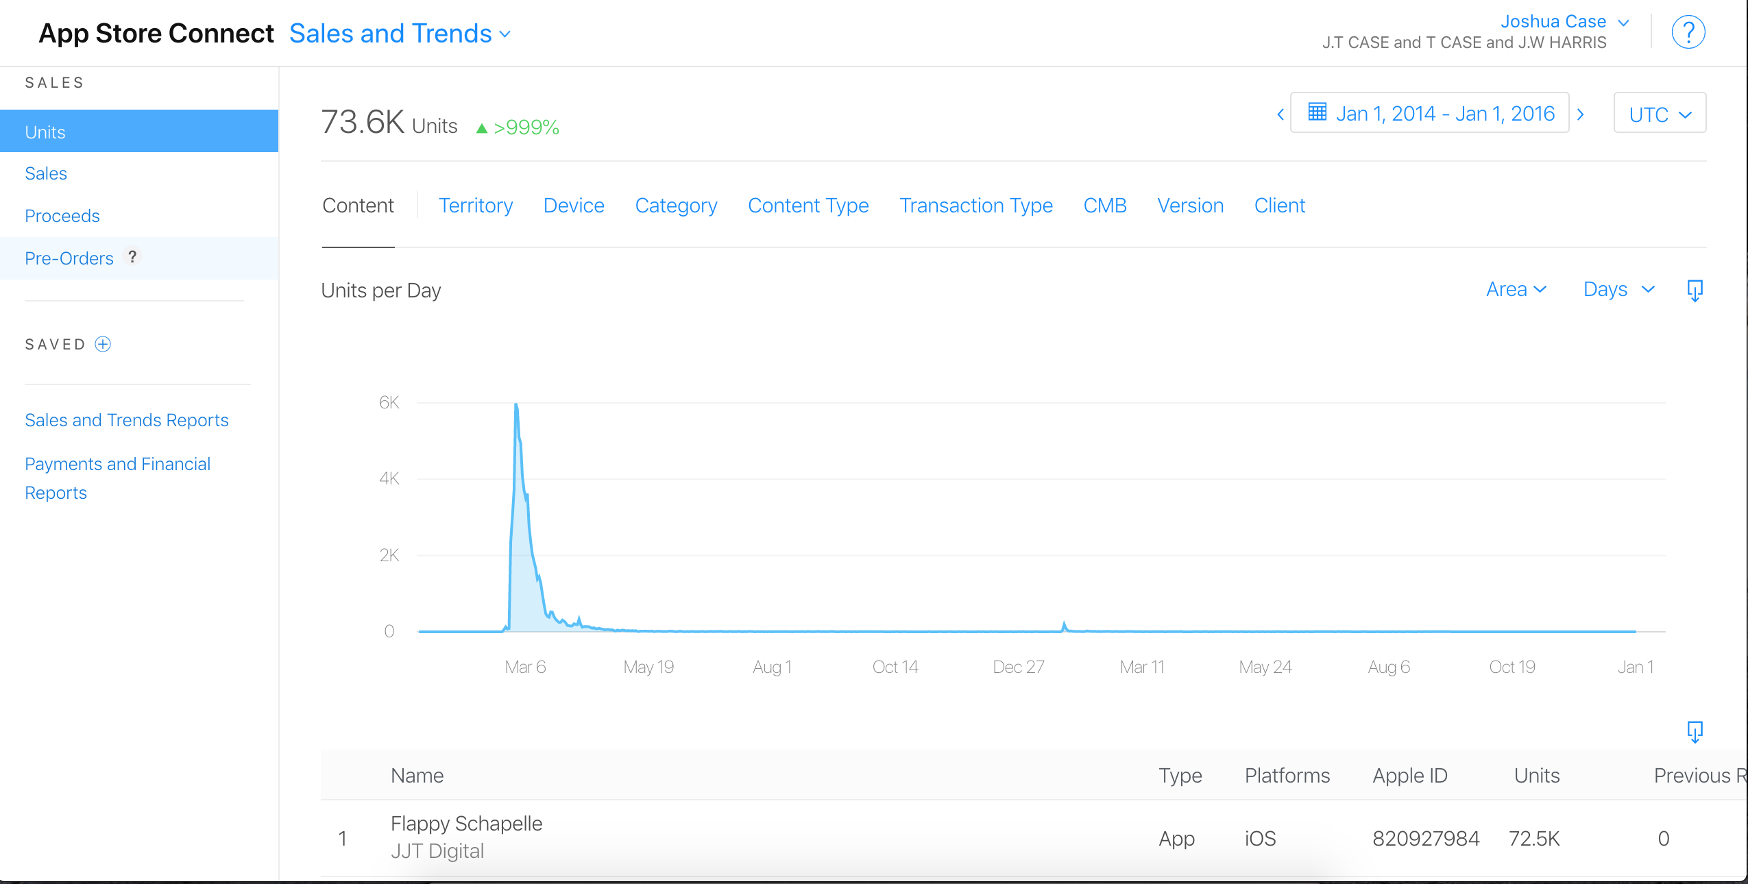Click the 6K y-axis label

(389, 402)
